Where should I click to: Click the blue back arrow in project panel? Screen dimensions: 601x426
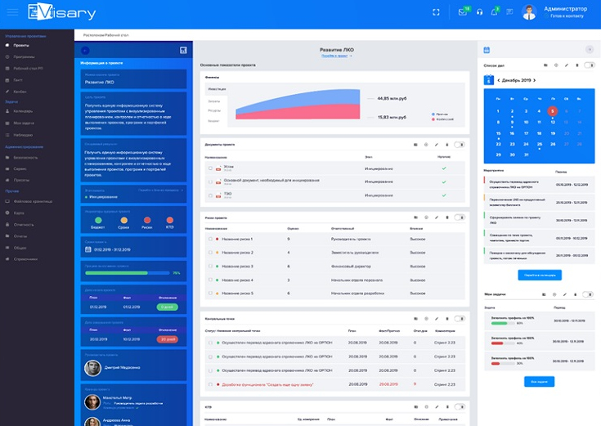click(87, 51)
